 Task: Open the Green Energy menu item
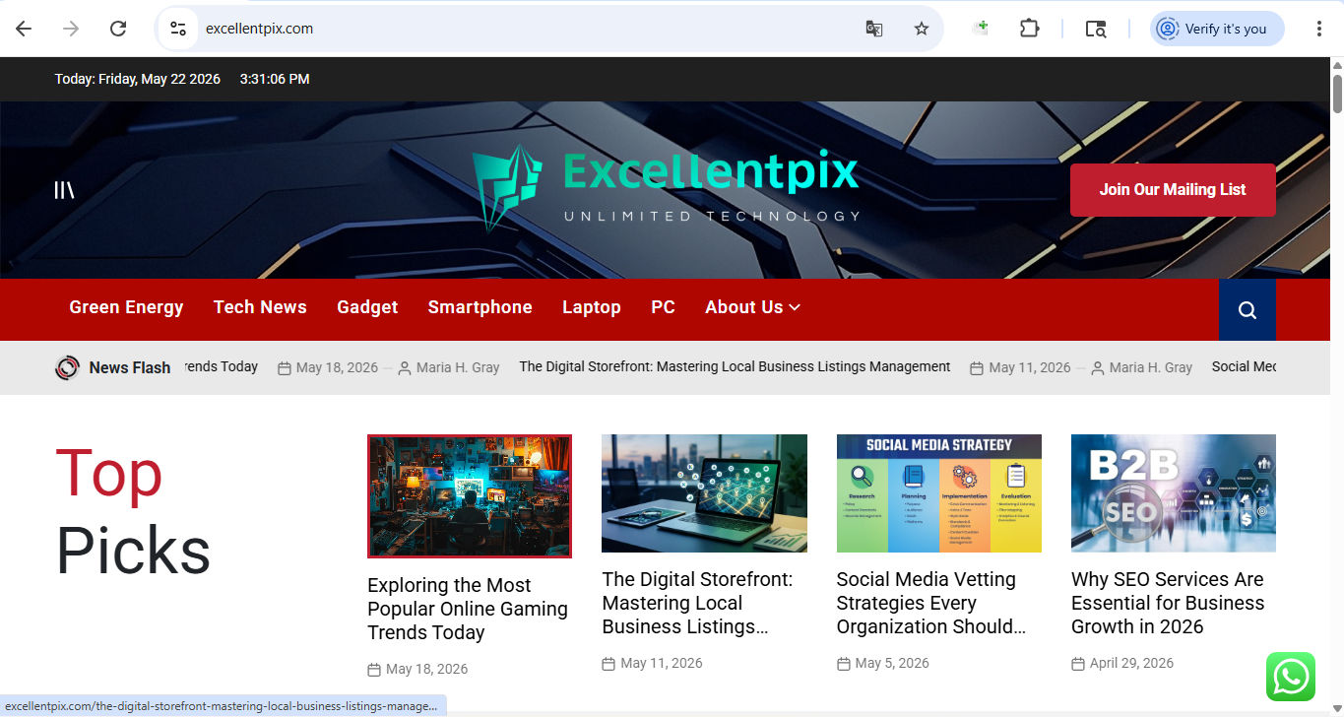click(126, 307)
